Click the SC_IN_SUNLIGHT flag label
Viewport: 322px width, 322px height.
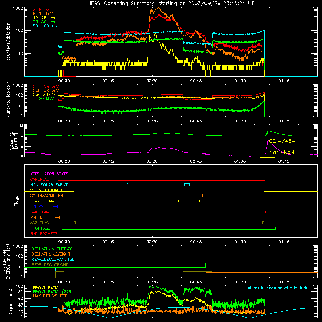46,190
